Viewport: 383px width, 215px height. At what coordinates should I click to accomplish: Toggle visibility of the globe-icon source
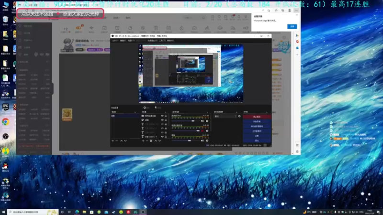tap(162, 120)
